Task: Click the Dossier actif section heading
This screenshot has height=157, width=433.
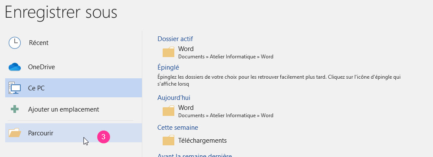Action: [175, 38]
